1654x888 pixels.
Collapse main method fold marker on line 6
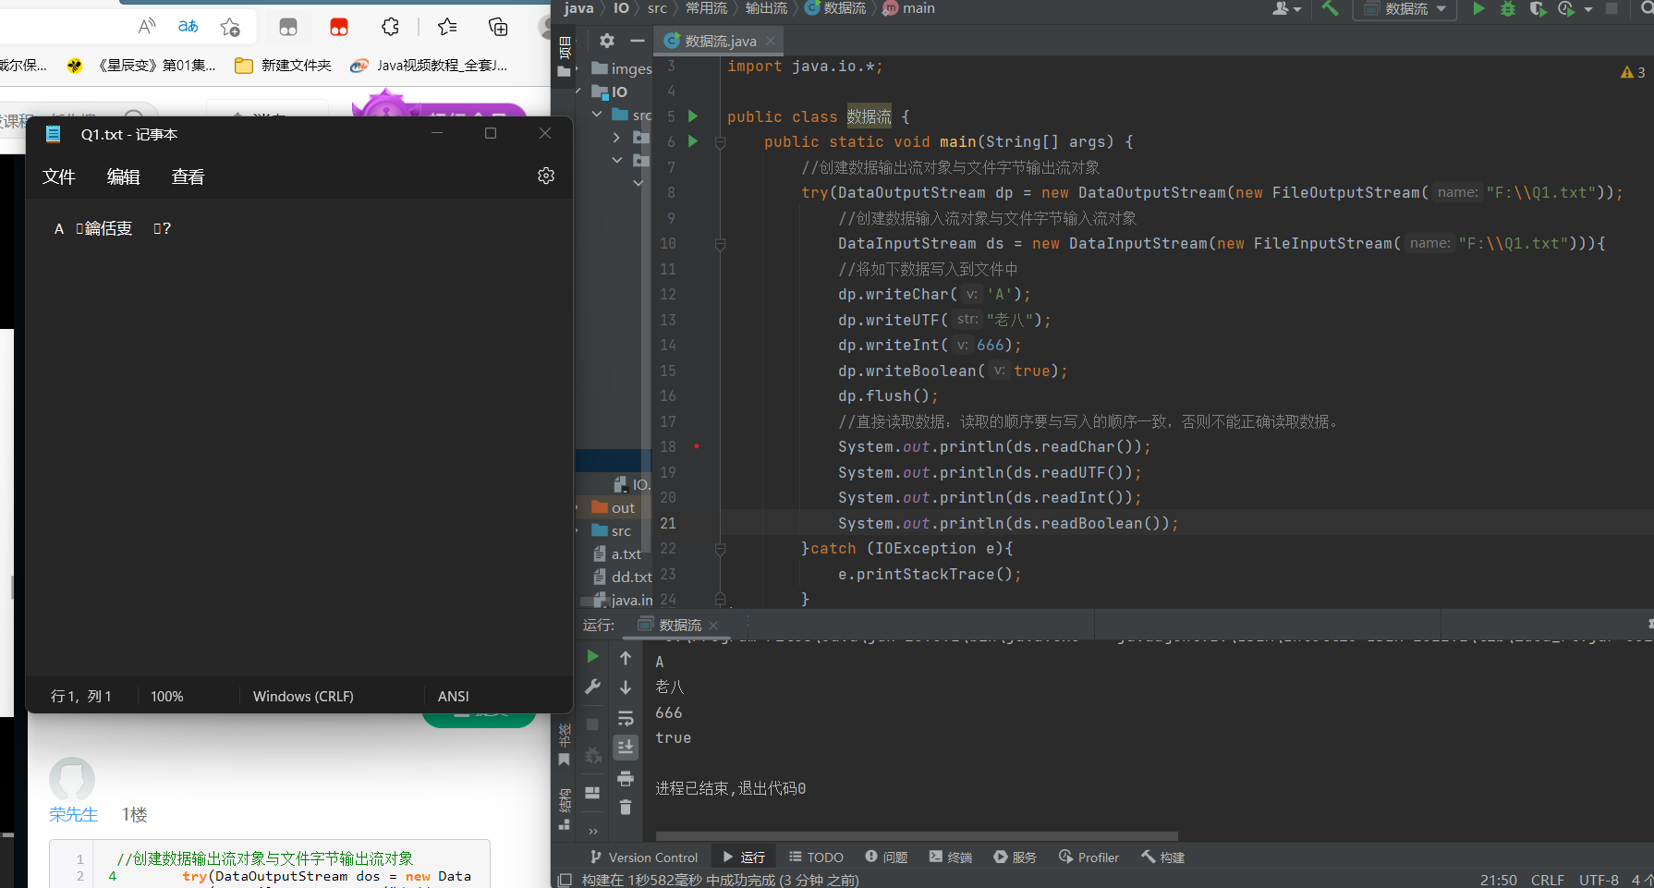(x=721, y=142)
